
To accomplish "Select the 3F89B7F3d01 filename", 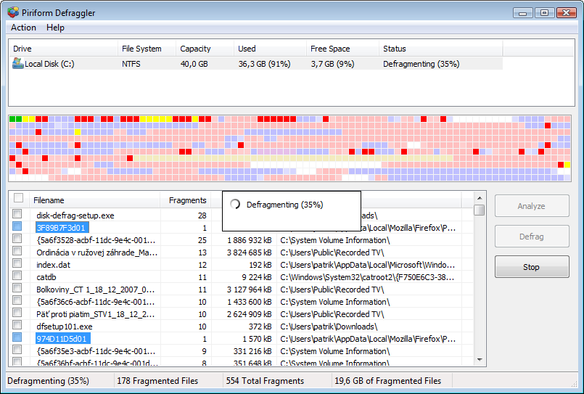I will pos(61,228).
